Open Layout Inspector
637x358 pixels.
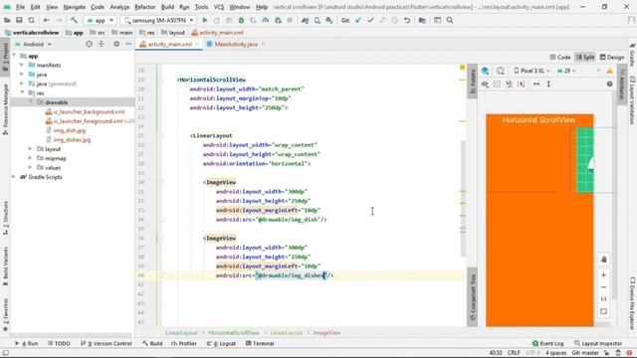tap(598, 343)
